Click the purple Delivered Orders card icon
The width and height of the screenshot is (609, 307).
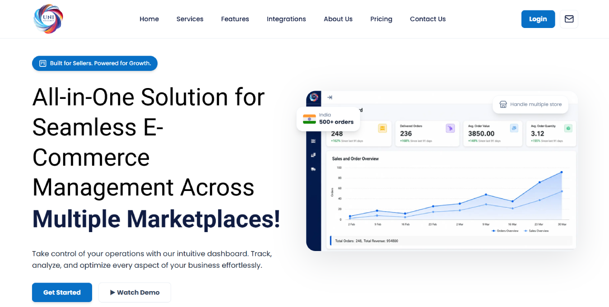pyautogui.click(x=450, y=129)
